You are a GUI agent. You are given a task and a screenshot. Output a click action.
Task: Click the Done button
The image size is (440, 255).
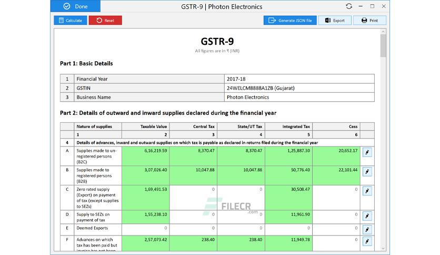(75, 6)
